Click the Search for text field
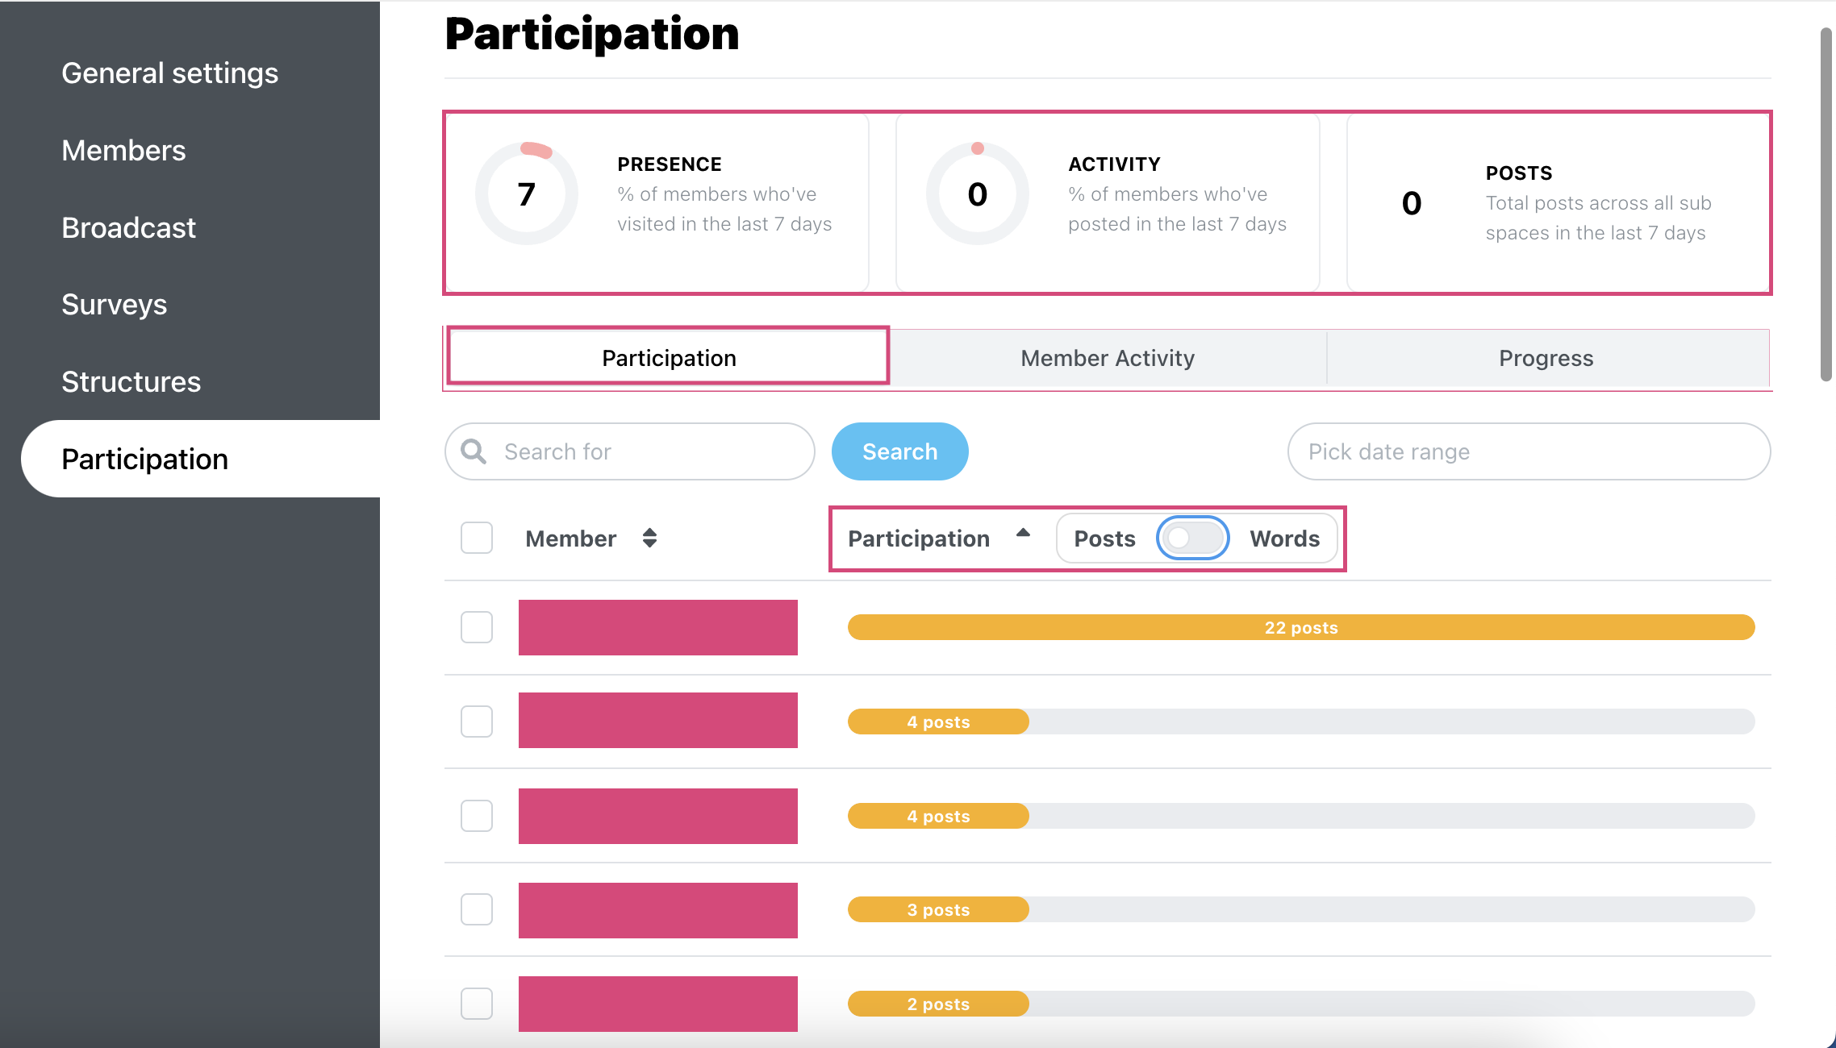The height and width of the screenshot is (1048, 1836). [629, 451]
